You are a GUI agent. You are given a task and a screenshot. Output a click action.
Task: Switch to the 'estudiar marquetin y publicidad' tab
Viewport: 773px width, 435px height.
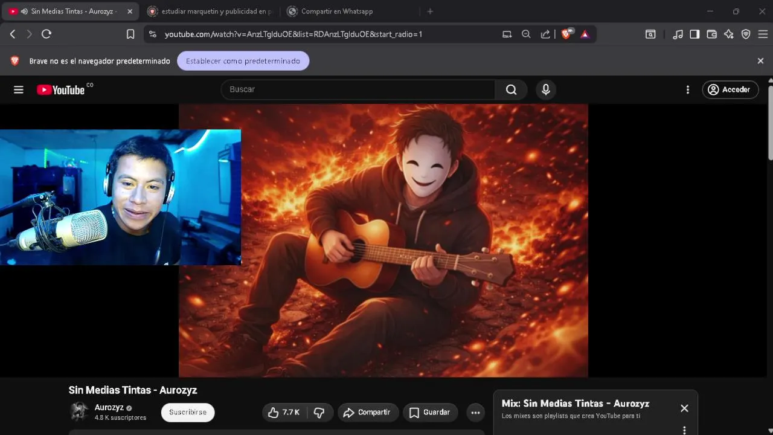211,11
